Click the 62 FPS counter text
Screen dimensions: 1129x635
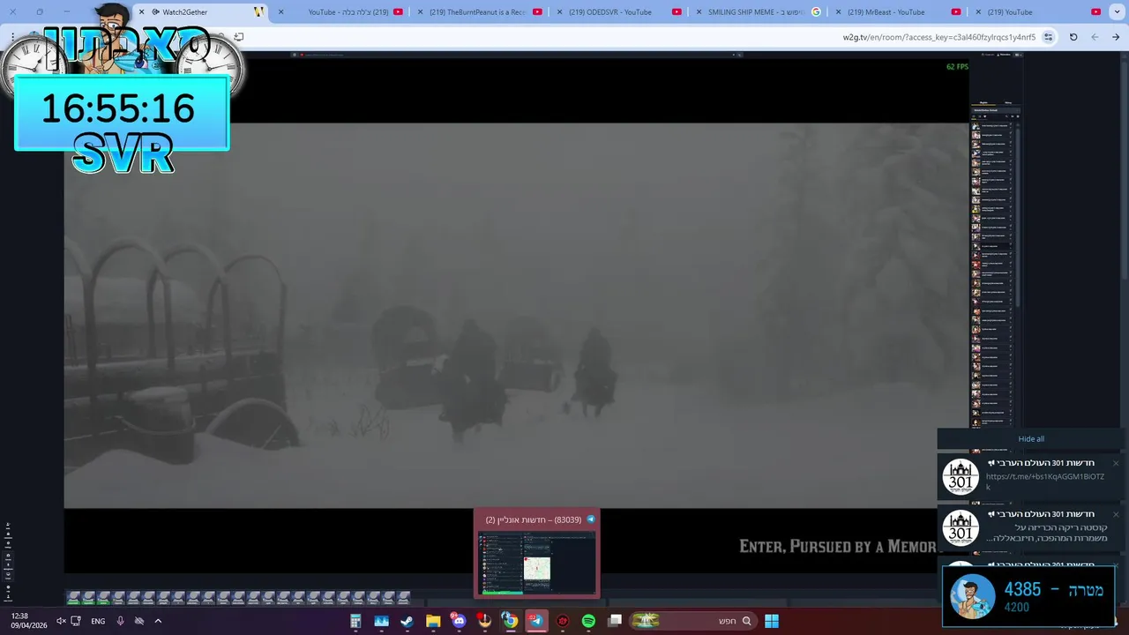click(957, 67)
